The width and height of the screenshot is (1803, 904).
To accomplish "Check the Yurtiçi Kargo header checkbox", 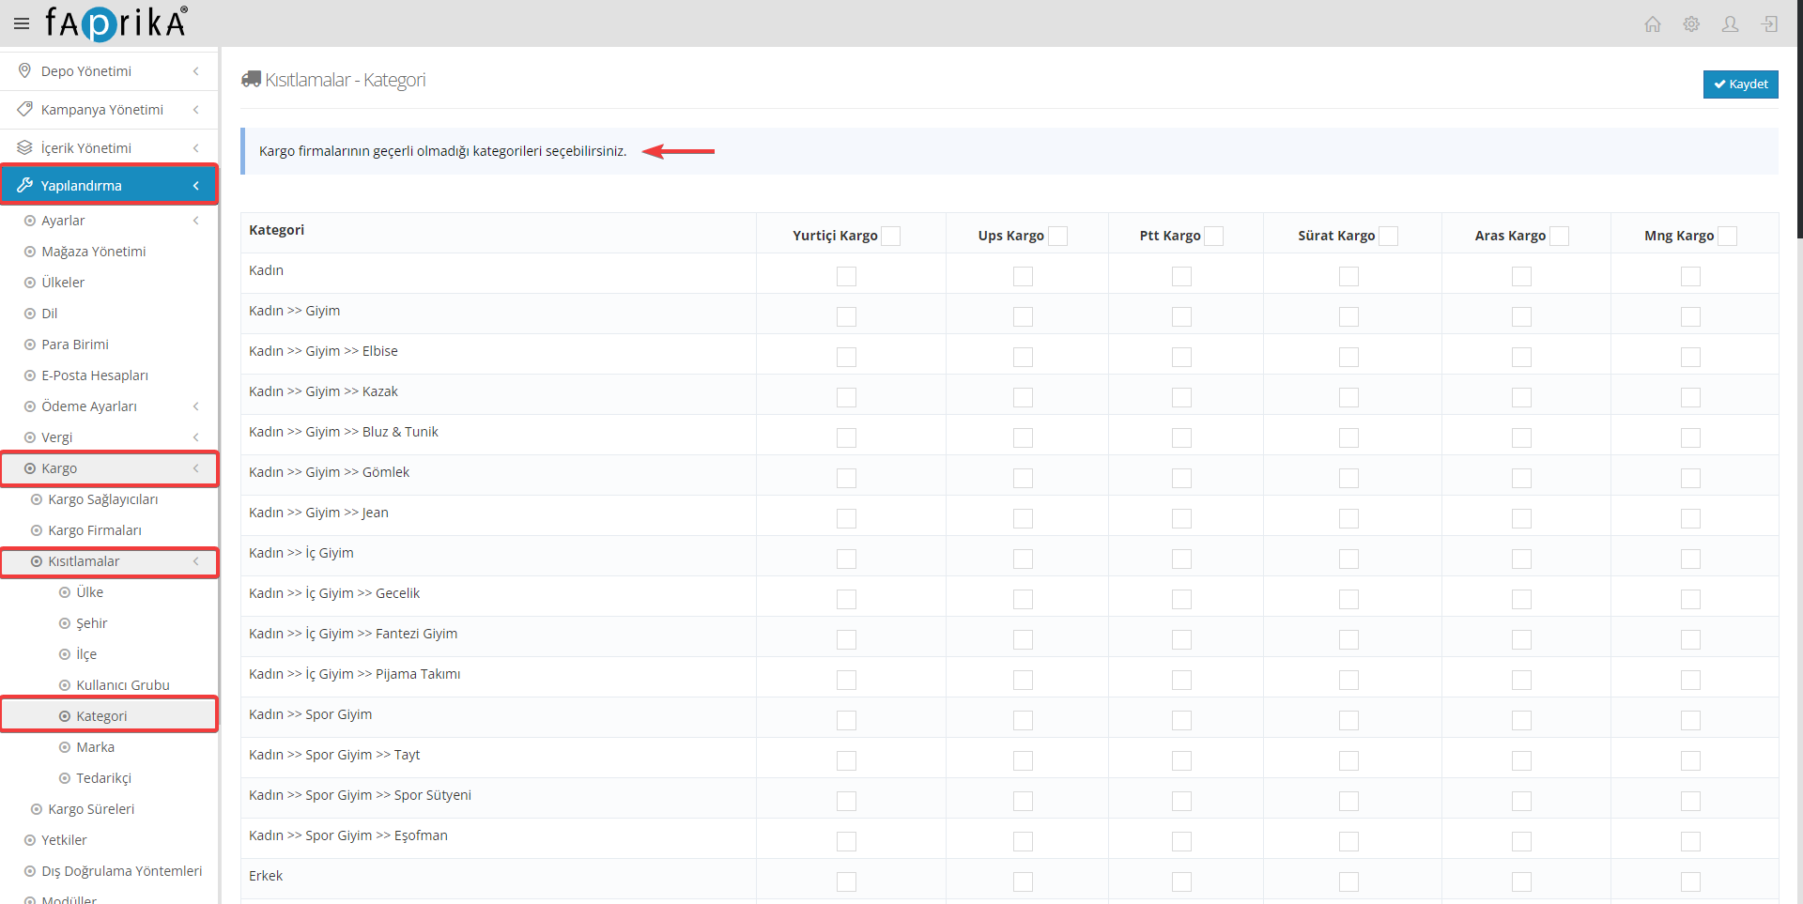I will pyautogui.click(x=891, y=237).
